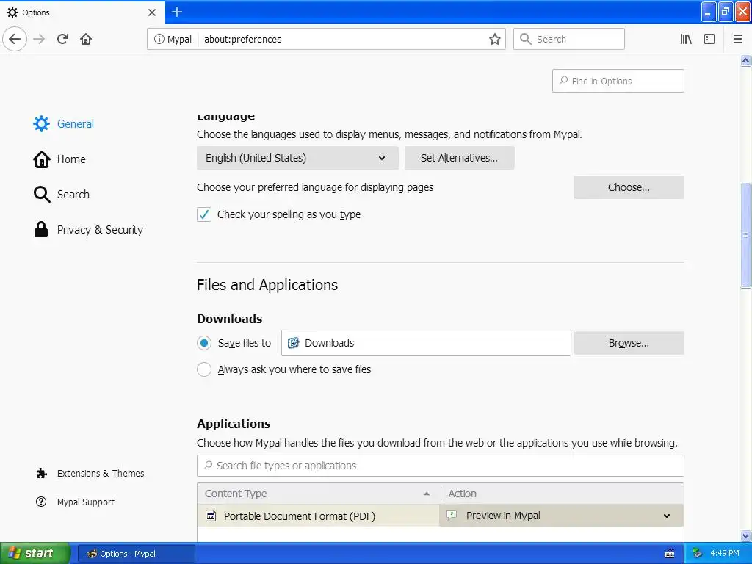752x564 pixels.
Task: Click Search file types or applications field
Action: click(x=441, y=466)
